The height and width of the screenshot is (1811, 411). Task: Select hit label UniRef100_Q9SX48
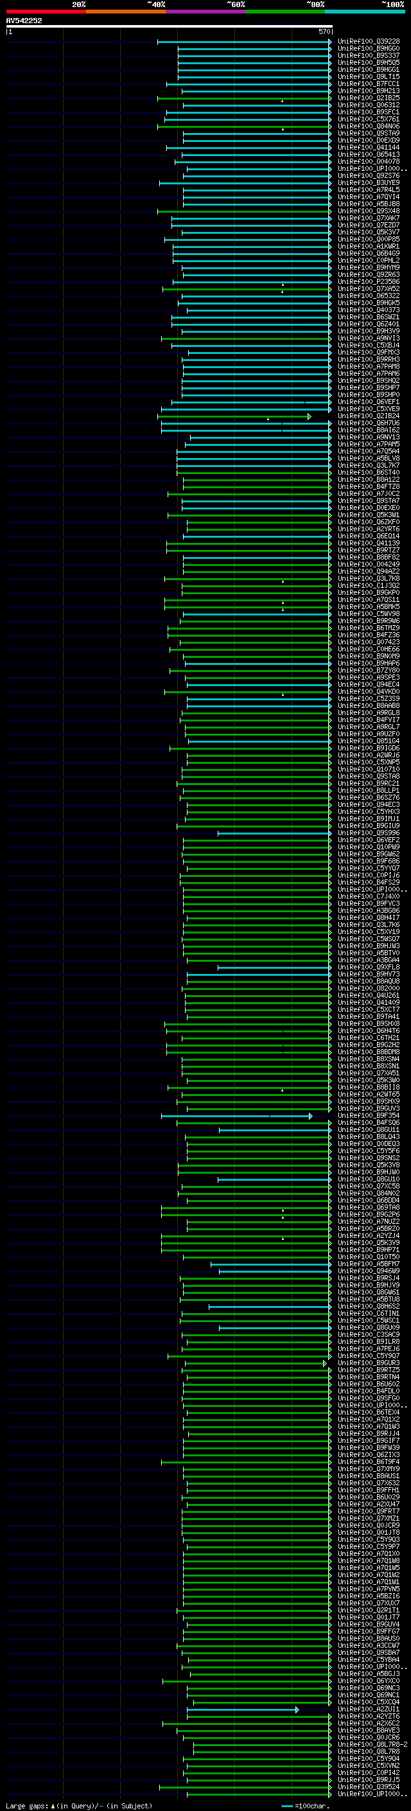click(369, 211)
